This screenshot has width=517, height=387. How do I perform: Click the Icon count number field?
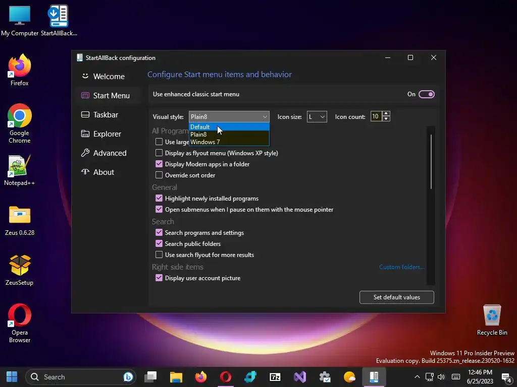click(x=376, y=116)
